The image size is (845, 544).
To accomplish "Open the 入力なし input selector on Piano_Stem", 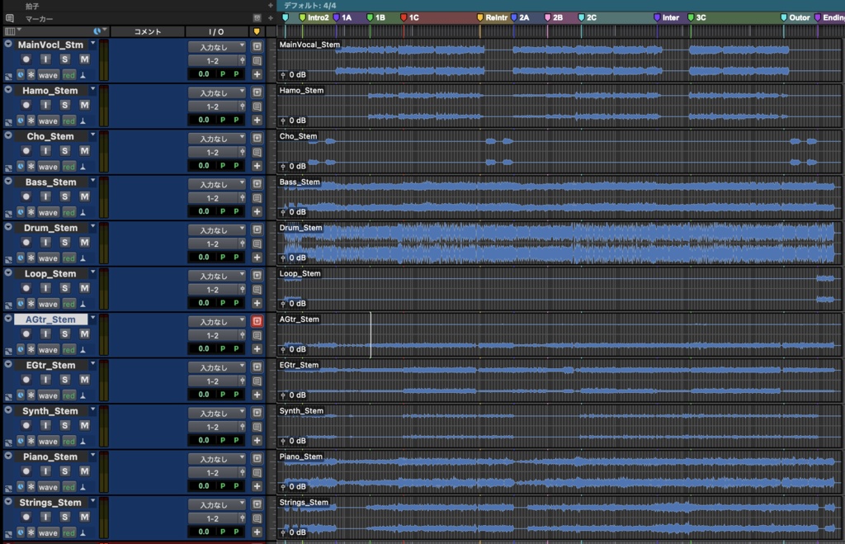I will point(217,459).
